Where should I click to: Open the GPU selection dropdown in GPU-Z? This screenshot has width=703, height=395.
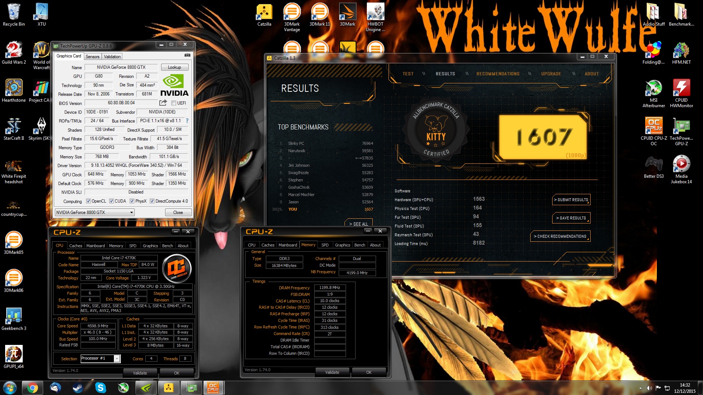pos(94,212)
